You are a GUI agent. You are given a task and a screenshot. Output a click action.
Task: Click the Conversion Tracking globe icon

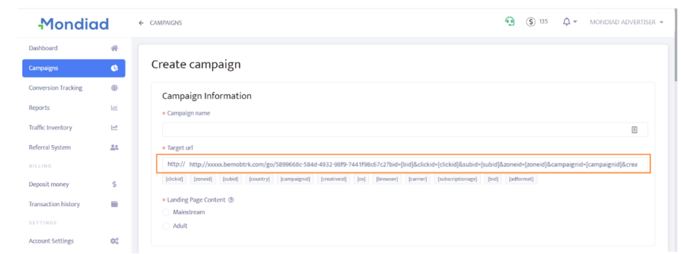click(x=114, y=88)
